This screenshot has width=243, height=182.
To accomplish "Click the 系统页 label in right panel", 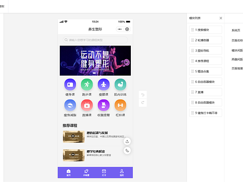I will [x=236, y=30].
